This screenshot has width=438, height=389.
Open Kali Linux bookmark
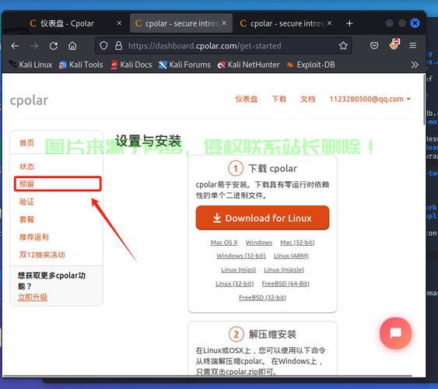pos(30,65)
